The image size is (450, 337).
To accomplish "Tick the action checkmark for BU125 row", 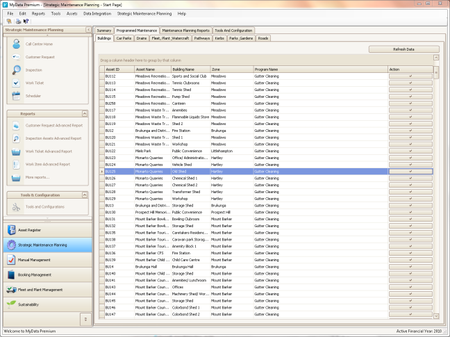I will pyautogui.click(x=410, y=171).
